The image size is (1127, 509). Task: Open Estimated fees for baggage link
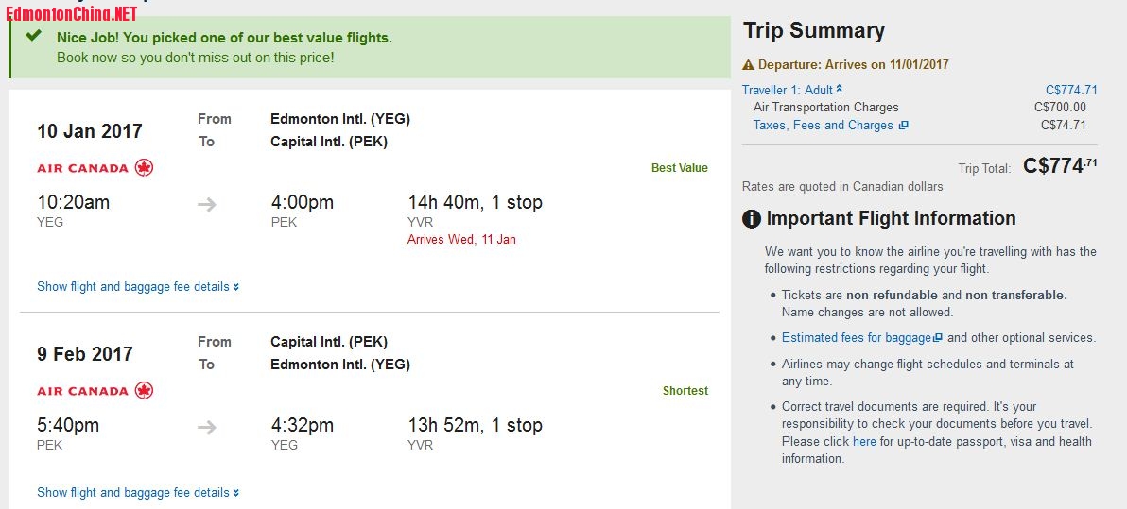pos(857,337)
